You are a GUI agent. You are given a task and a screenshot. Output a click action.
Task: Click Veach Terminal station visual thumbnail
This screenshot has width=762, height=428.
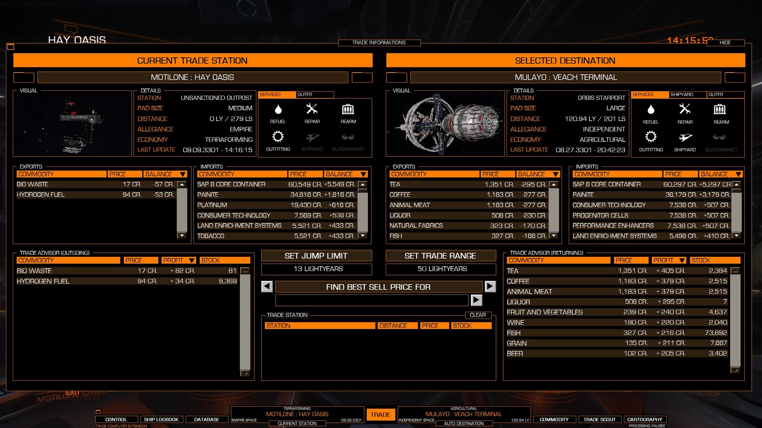pyautogui.click(x=445, y=123)
